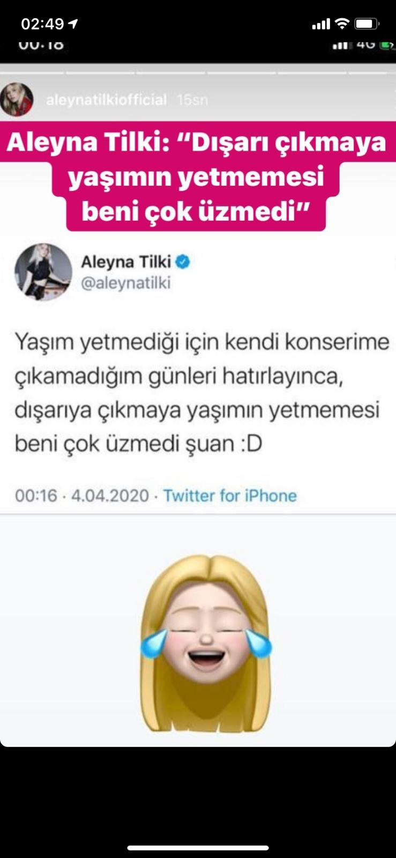Tap the 00:16 · 4.04.2020 timestamp
396x858 pixels.
(82, 495)
